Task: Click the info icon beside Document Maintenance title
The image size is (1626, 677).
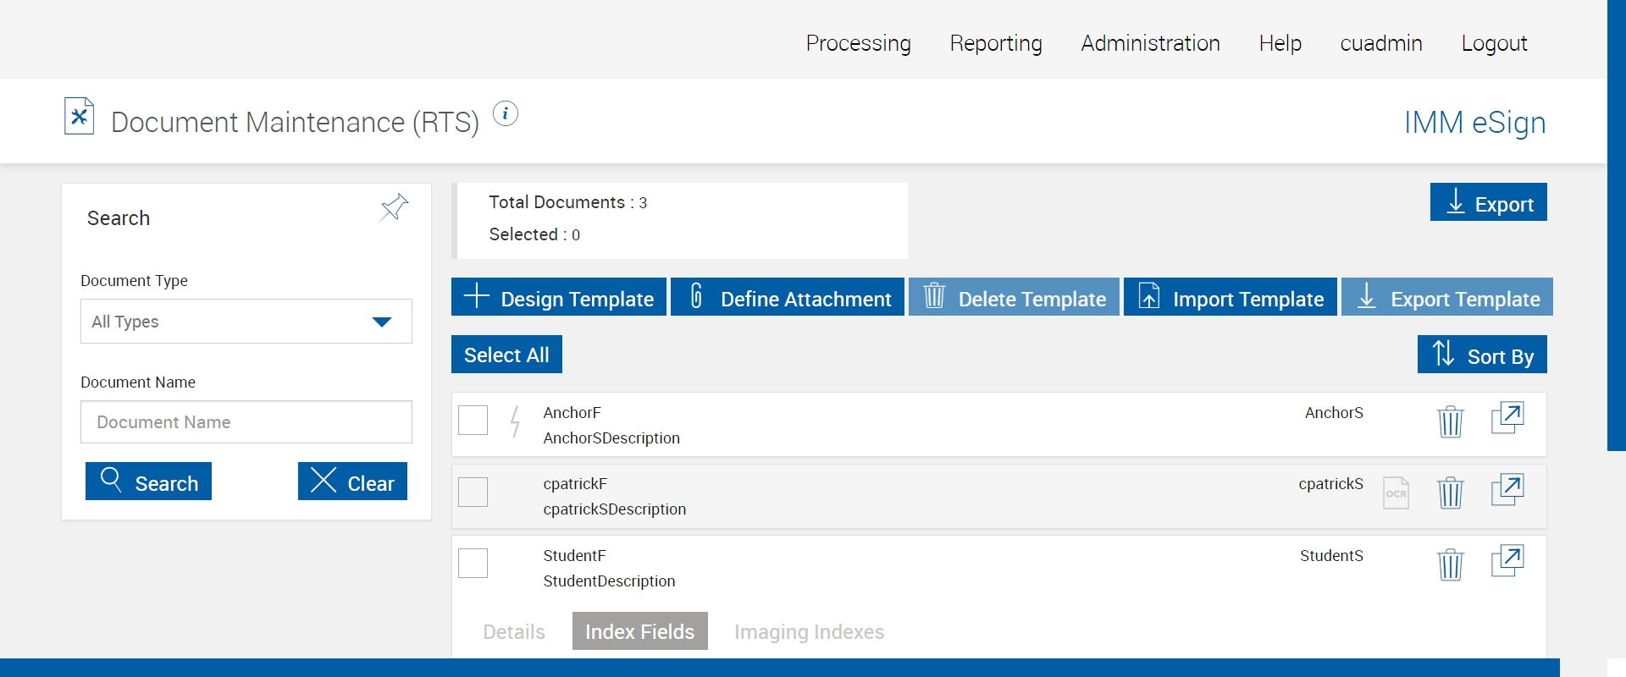Action: (x=506, y=113)
